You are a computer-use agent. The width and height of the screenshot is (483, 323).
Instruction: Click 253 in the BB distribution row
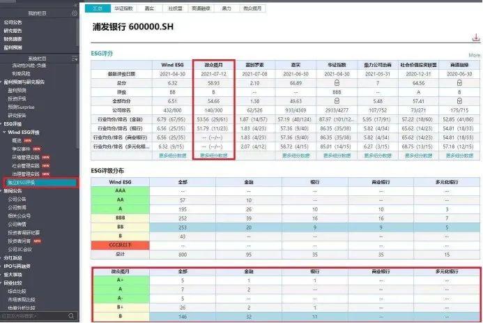pos(183,227)
